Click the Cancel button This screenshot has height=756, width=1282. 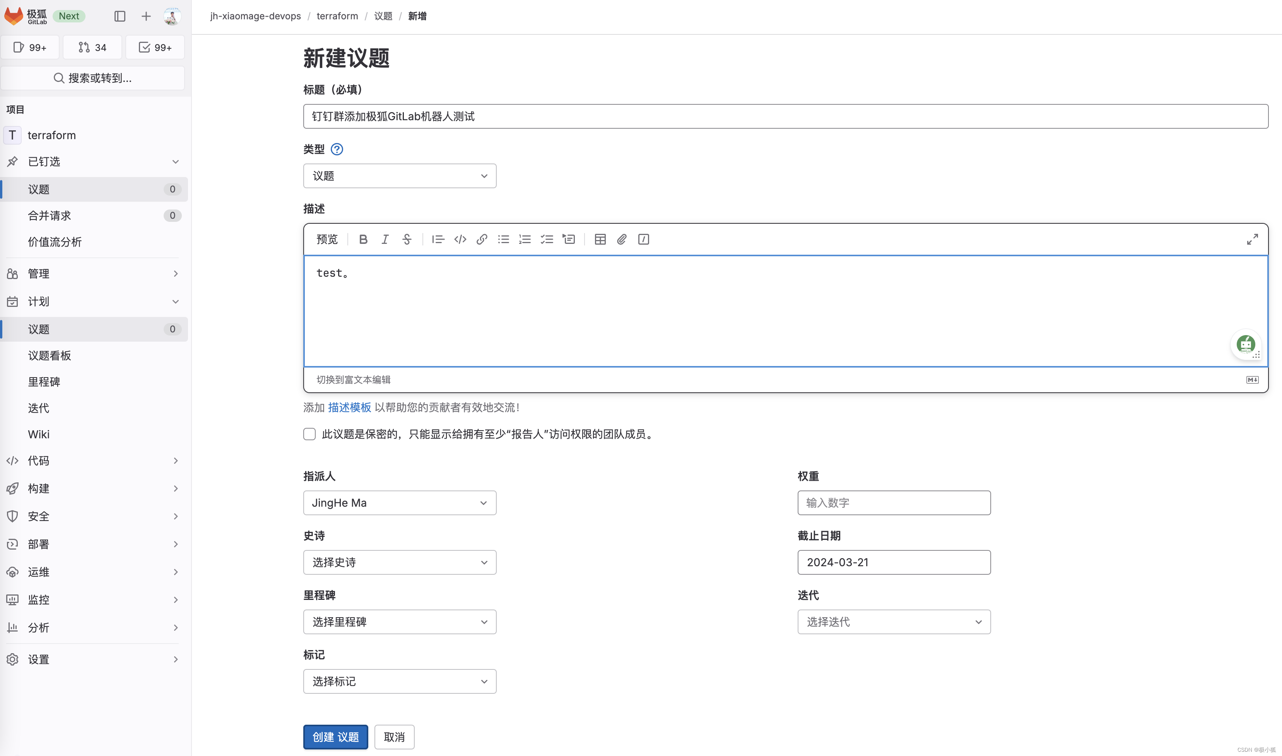tap(394, 737)
